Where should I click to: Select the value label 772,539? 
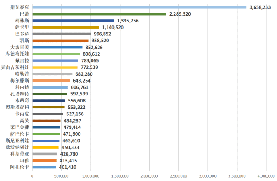[89, 67]
